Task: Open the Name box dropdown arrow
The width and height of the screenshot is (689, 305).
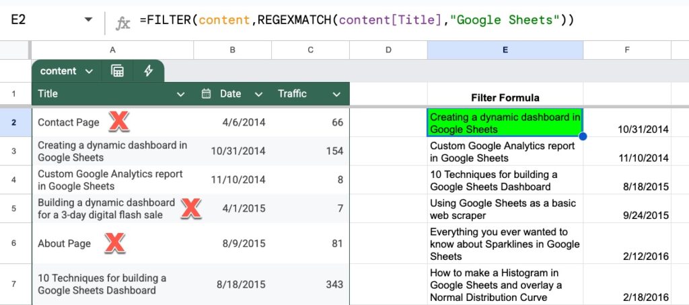Action: [88, 20]
